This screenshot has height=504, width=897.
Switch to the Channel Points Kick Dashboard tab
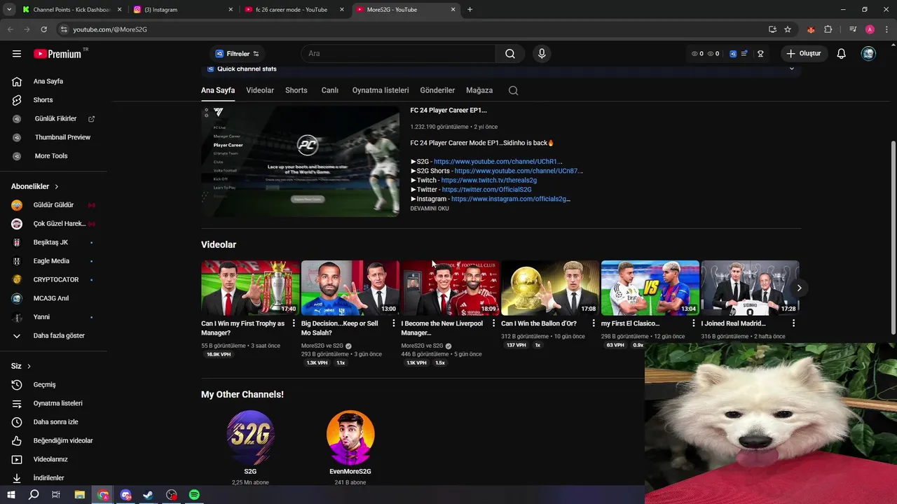point(70,10)
